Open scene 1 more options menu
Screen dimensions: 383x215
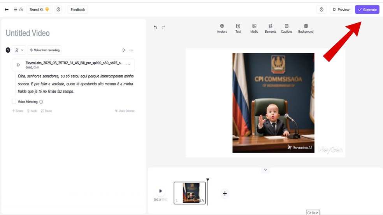[131, 50]
